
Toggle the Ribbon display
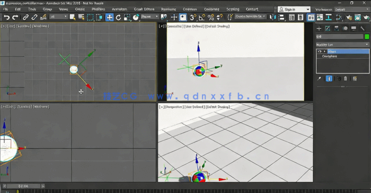(x=311, y=17)
